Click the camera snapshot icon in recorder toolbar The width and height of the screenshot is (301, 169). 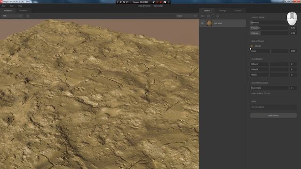pyautogui.click(x=165, y=2)
